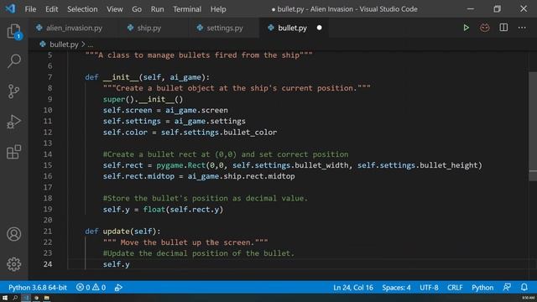The width and height of the screenshot is (537, 302).
Task: Open the Help menu
Action: point(218,9)
